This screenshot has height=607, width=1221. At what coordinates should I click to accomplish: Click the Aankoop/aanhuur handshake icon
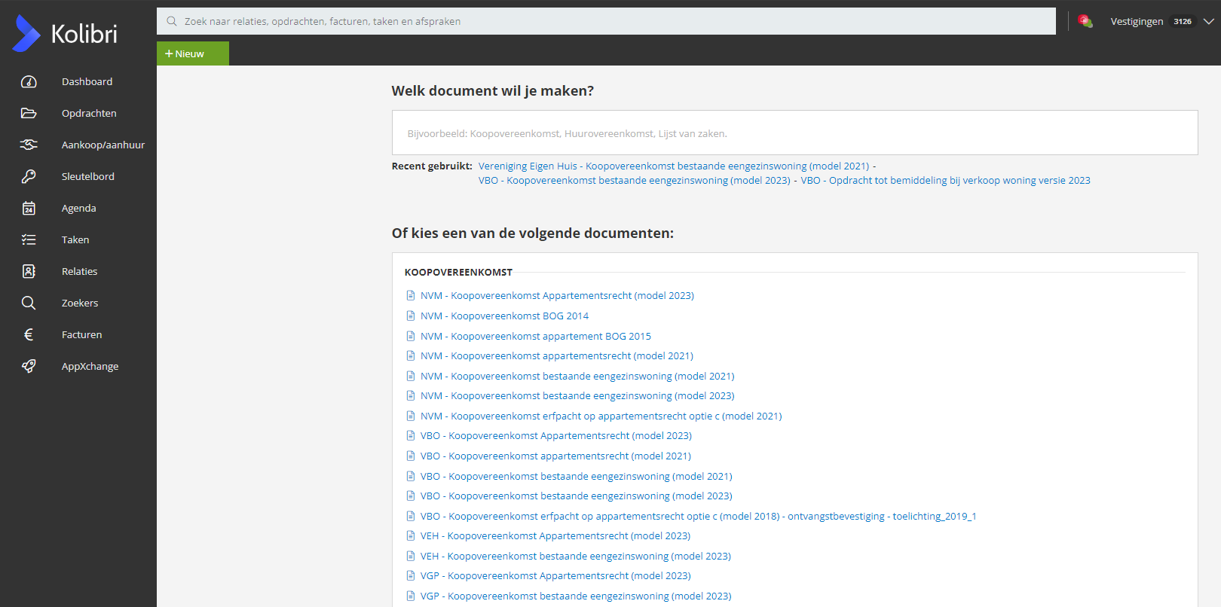pyautogui.click(x=29, y=145)
